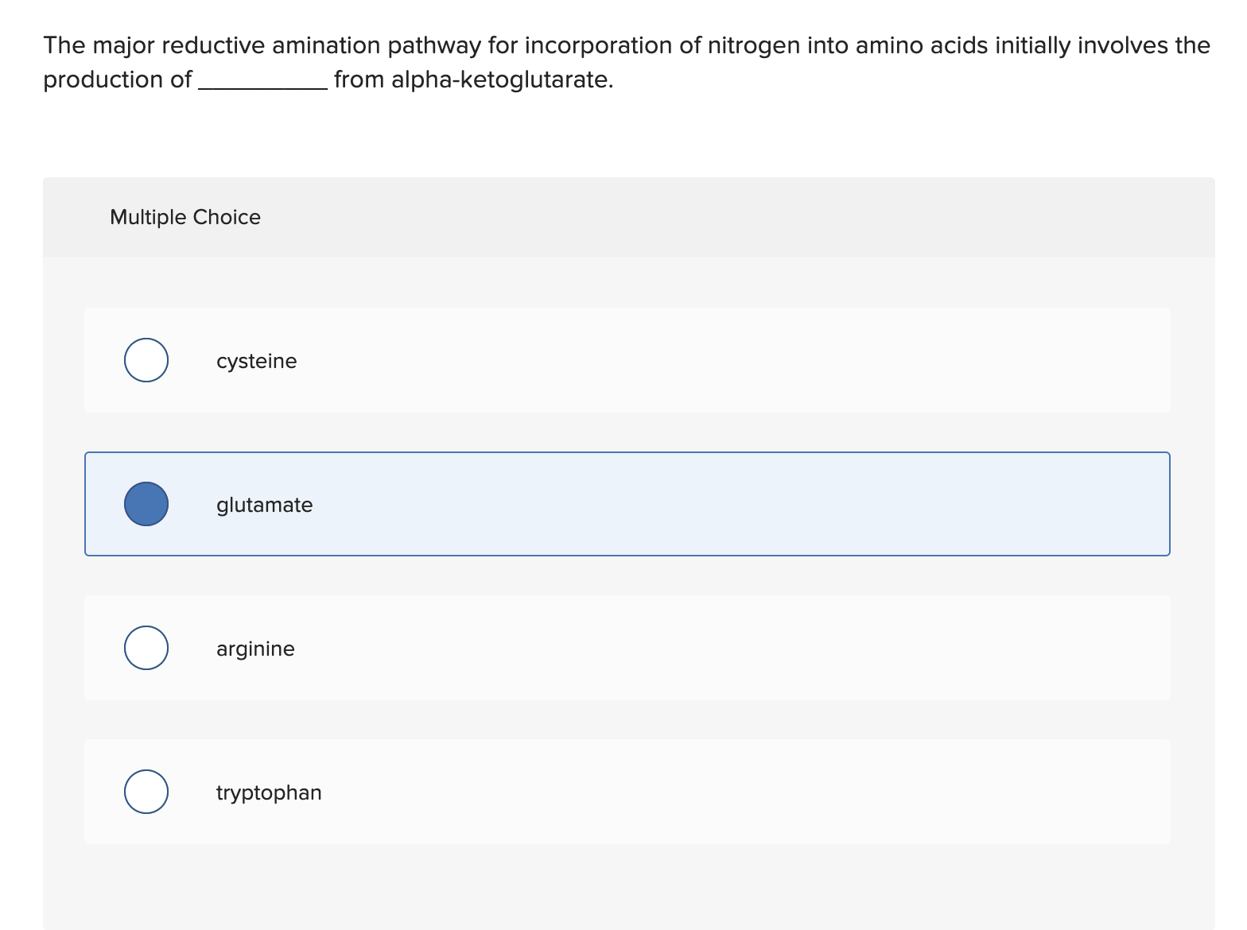Click the phrase alpha-ketoglutarate in the question

pyautogui.click(x=499, y=79)
